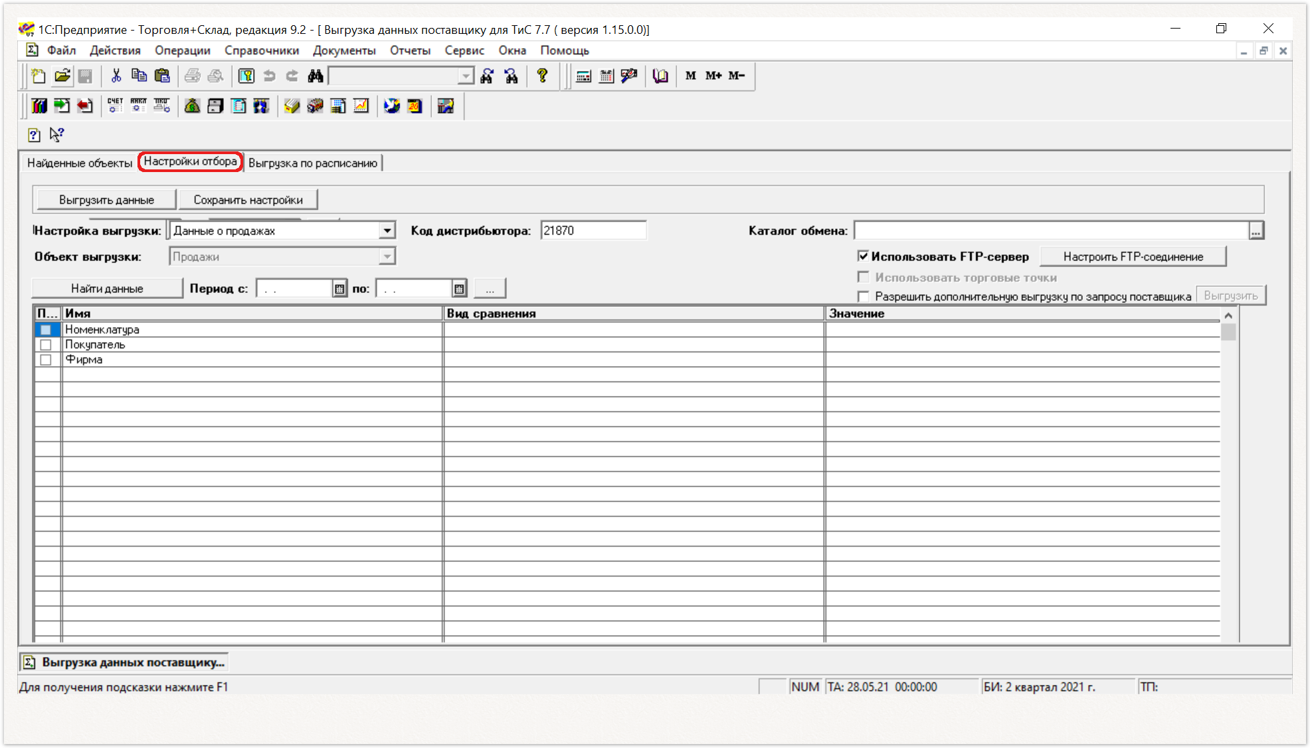
Task: Expand the search text combo box in toolbar
Action: [466, 76]
